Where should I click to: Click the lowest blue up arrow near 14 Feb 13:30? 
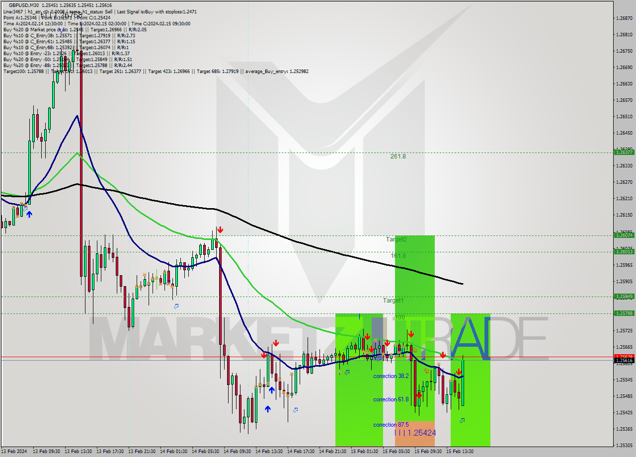268,409
